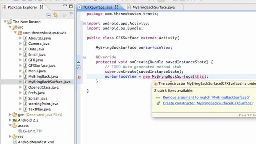Click create constructor icon in quick fix popup
The image size is (256, 144).
tap(158, 103)
